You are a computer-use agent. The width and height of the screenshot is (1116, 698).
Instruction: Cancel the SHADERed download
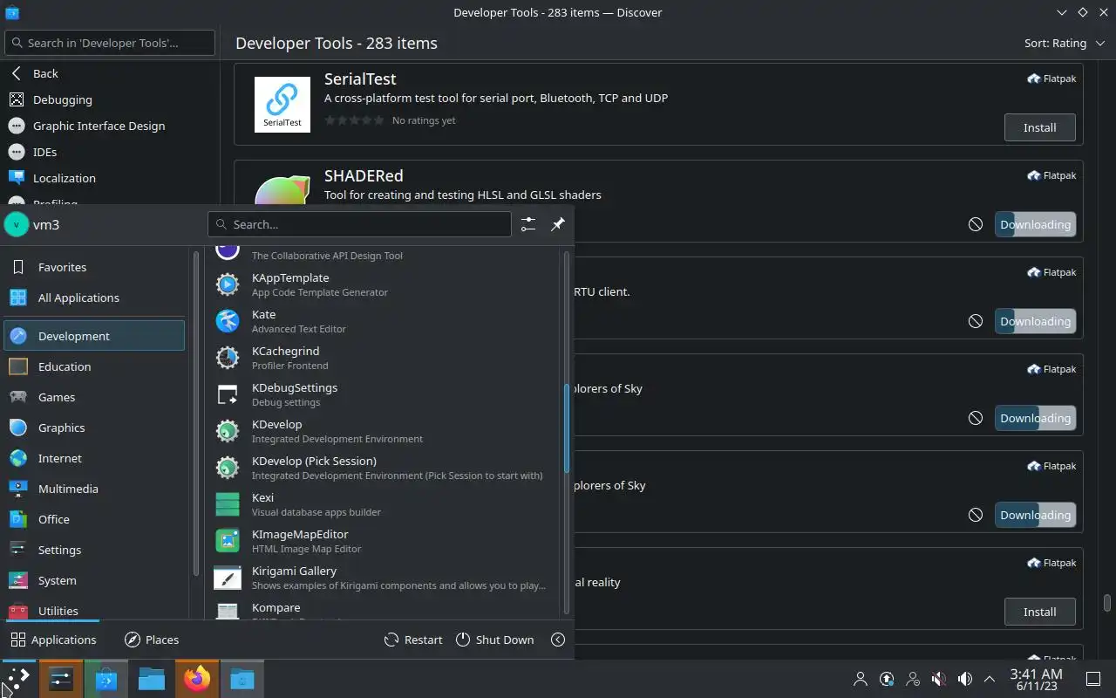[x=976, y=224]
